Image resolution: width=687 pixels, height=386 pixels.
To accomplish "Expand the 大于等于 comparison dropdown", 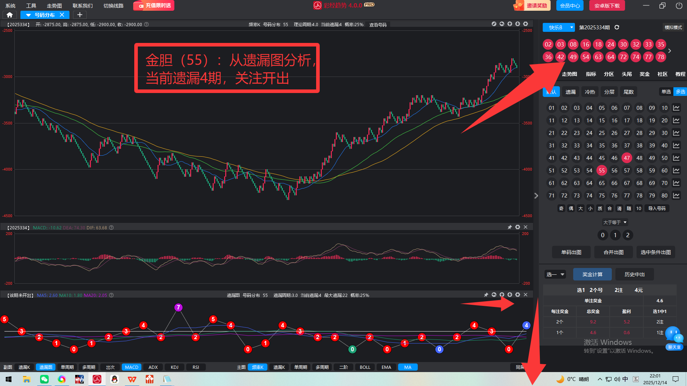I will tap(615, 222).
